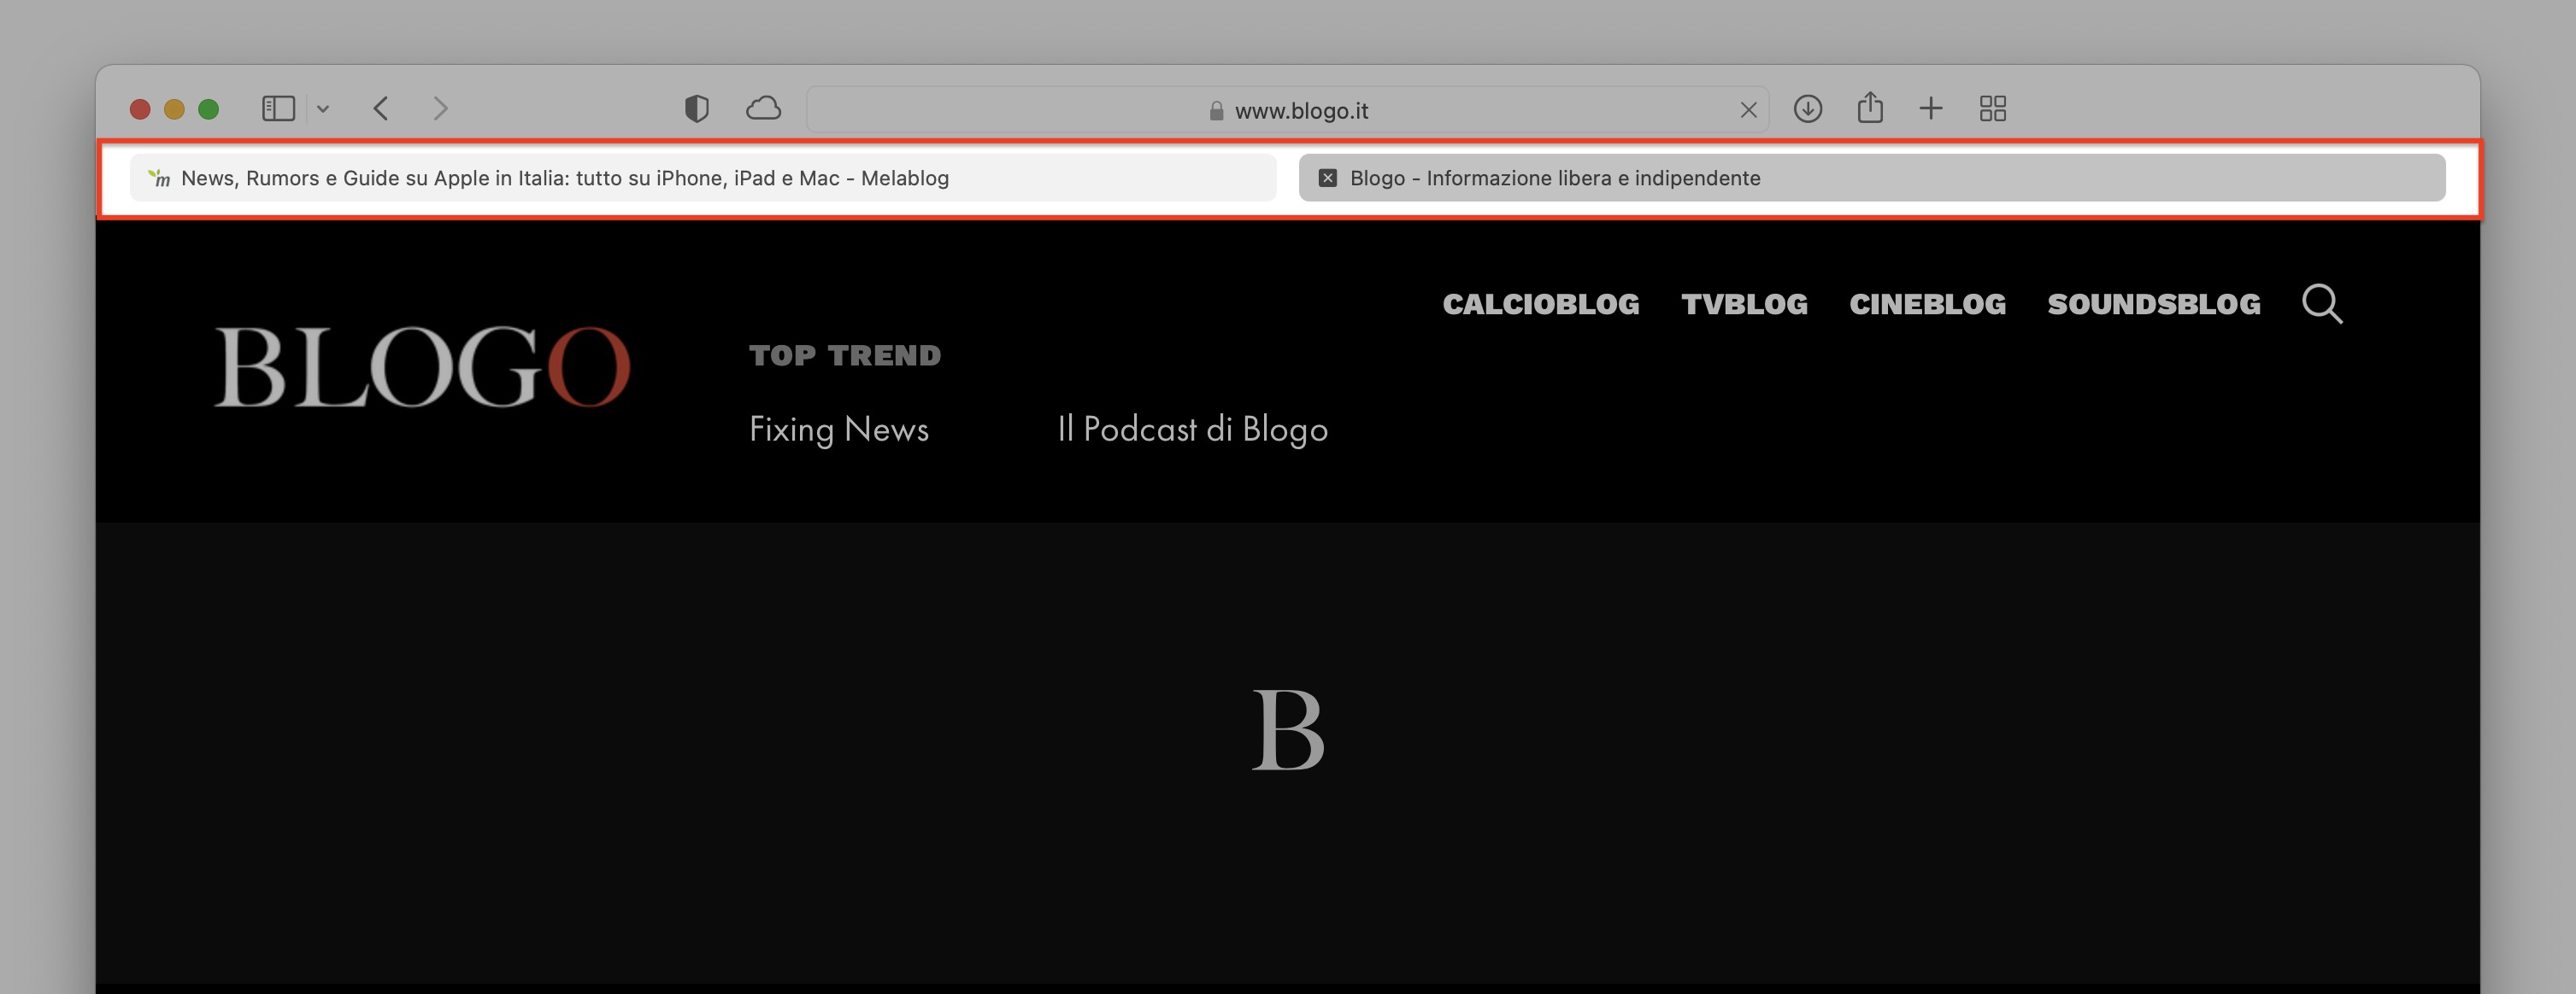Click the BLOGO logo

[x=422, y=366]
